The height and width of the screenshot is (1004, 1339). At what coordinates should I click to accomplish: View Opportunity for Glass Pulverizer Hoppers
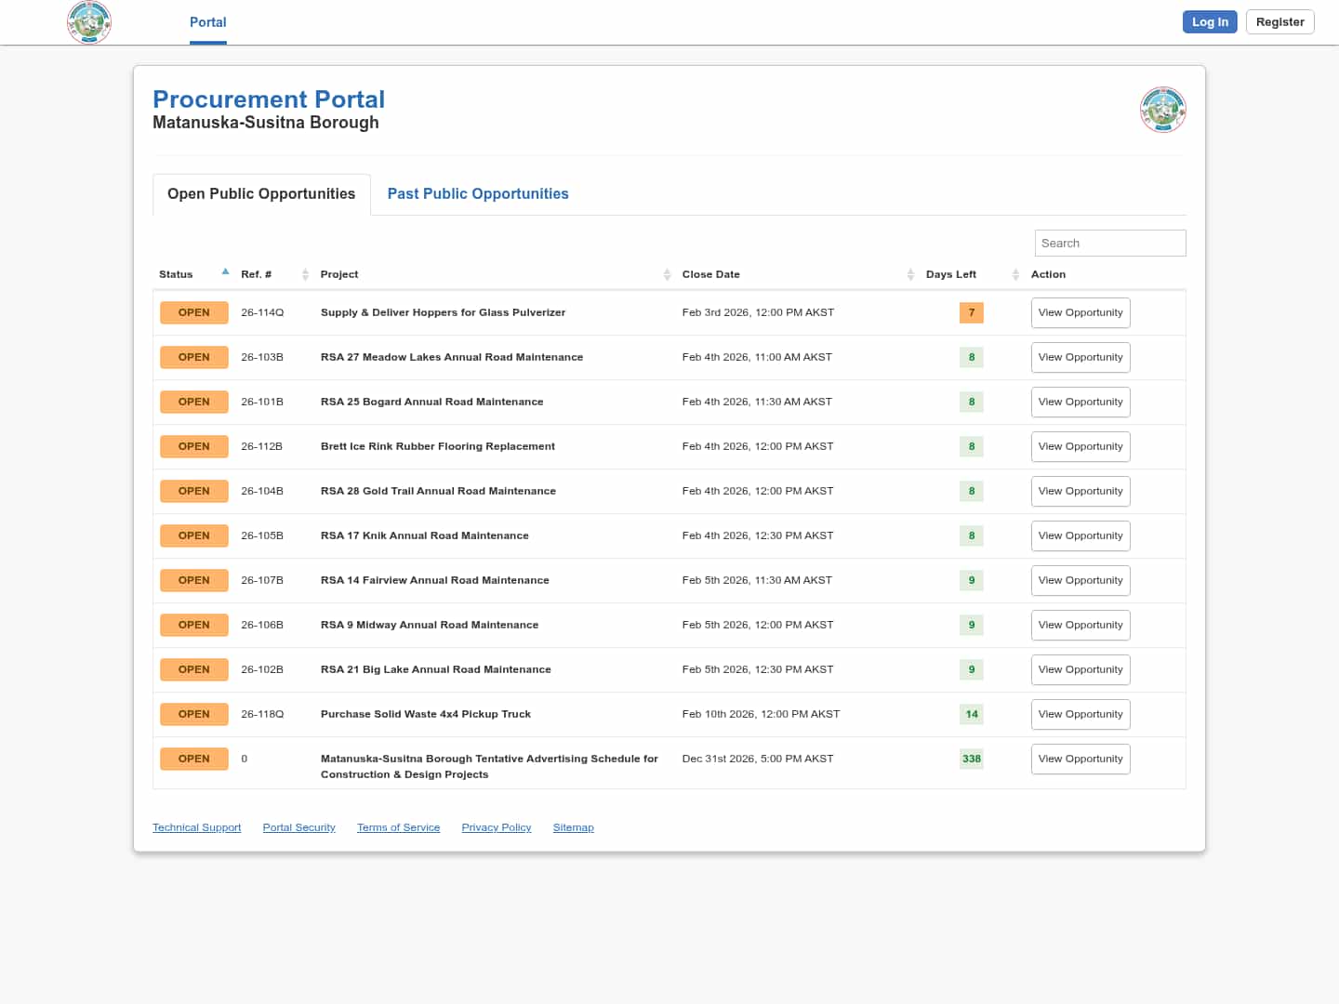click(x=1080, y=312)
